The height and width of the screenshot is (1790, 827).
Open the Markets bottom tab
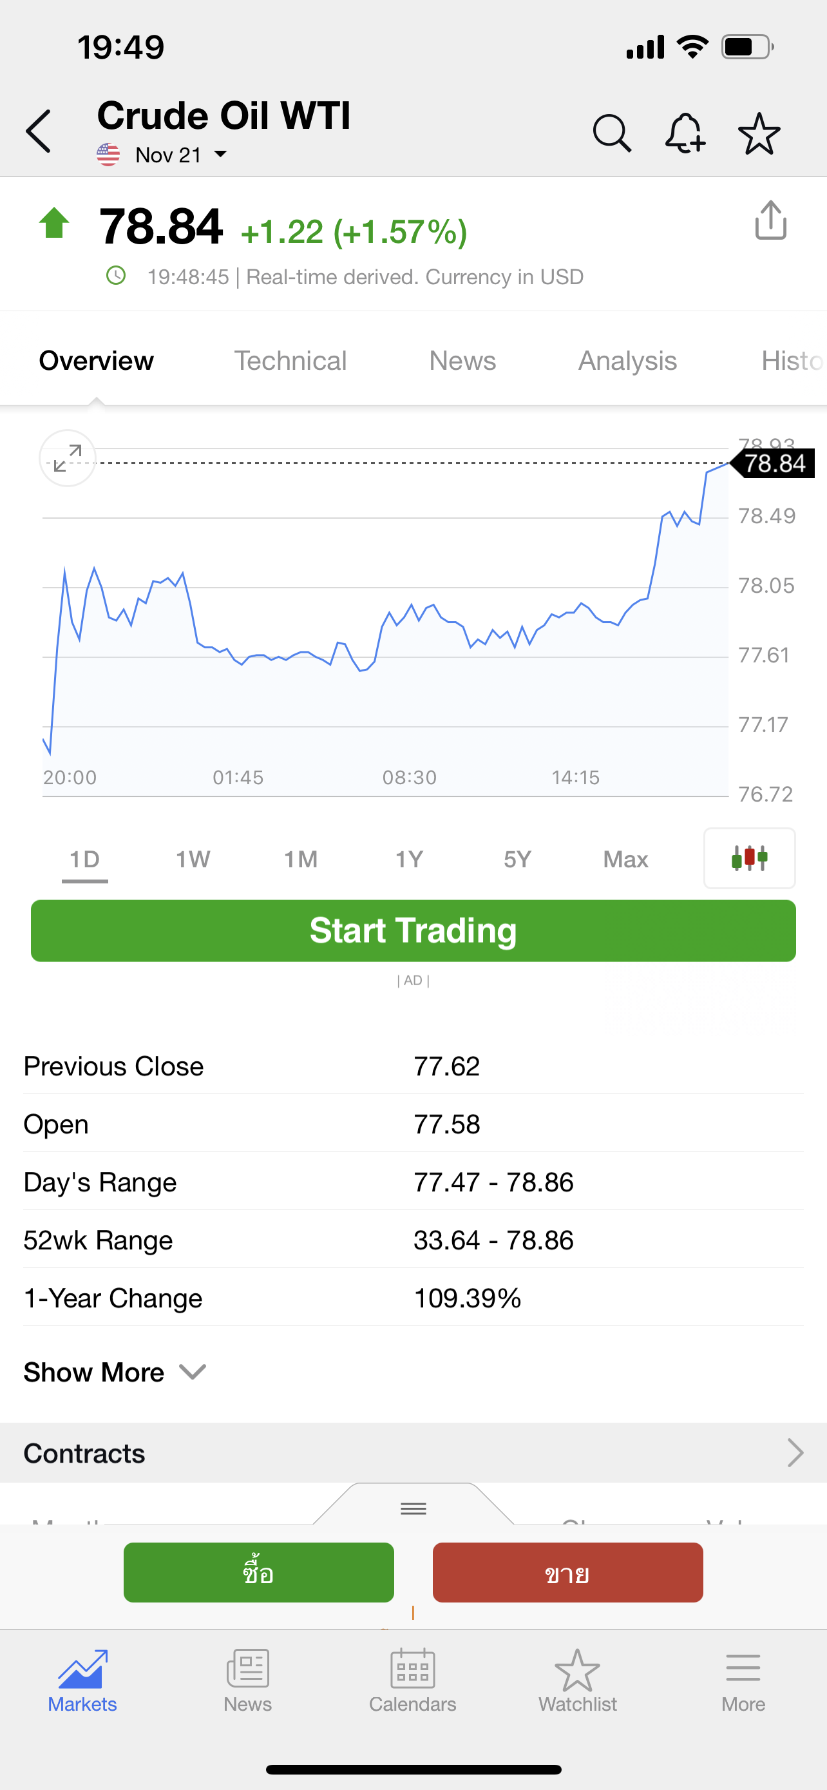pyautogui.click(x=82, y=1681)
